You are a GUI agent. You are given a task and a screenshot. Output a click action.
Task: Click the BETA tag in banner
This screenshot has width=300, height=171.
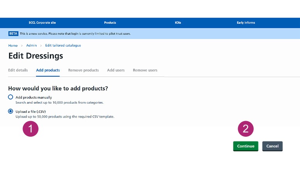coord(13,33)
